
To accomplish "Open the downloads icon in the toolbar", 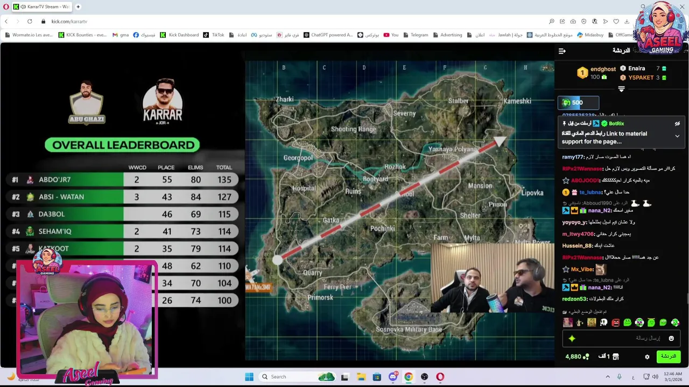I will coord(627,21).
